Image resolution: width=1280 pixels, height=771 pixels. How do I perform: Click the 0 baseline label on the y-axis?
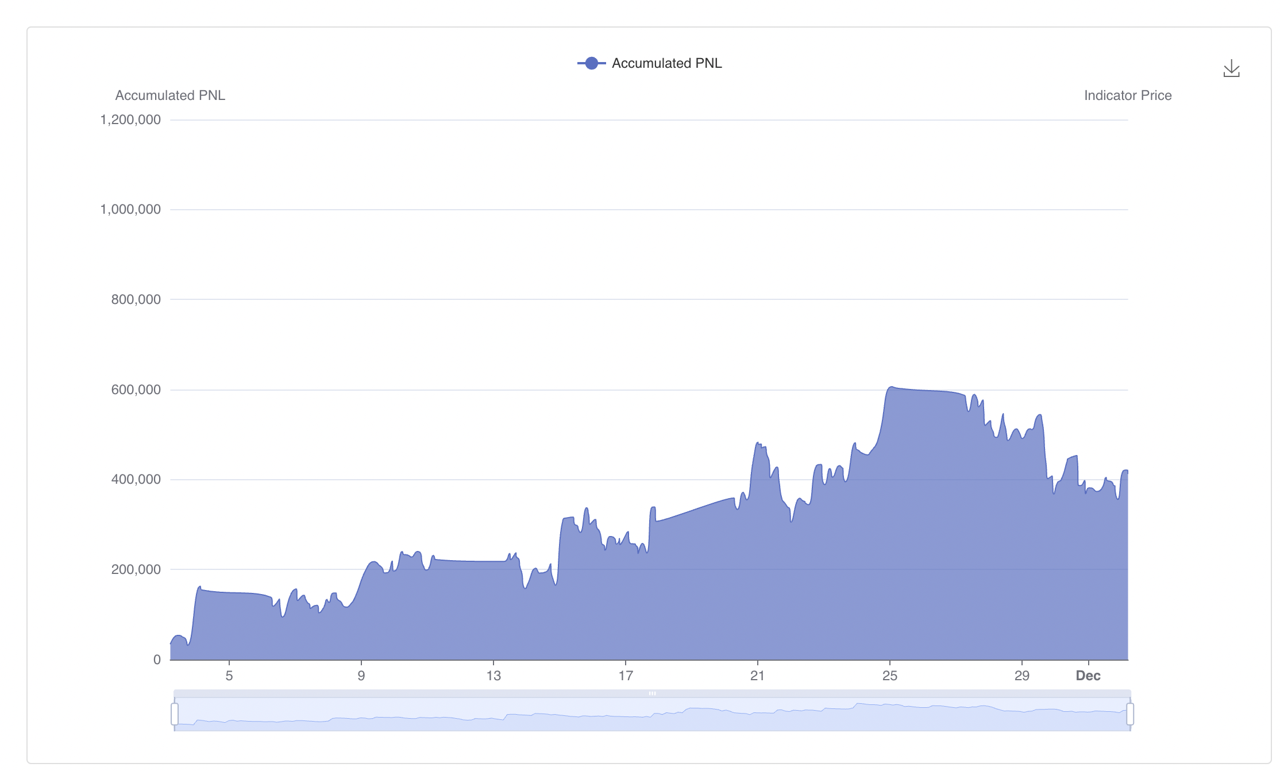pos(156,659)
